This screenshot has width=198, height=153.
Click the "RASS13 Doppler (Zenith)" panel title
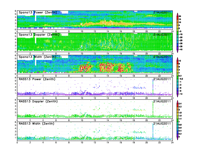coord(38,101)
